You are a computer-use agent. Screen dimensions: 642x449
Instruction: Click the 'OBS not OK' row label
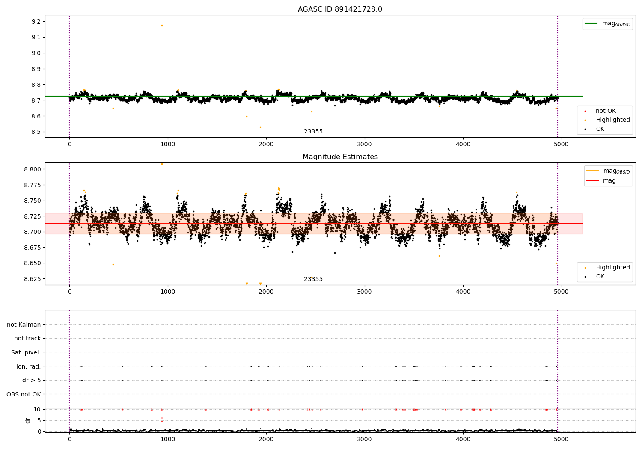pyautogui.click(x=24, y=394)
